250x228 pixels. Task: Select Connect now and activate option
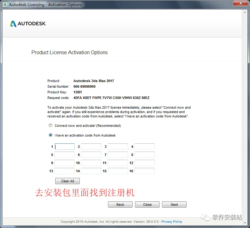coord(51,126)
